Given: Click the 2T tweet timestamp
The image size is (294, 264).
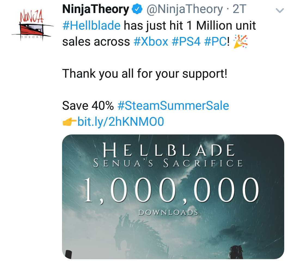Looking at the screenshot, I should (x=239, y=10).
